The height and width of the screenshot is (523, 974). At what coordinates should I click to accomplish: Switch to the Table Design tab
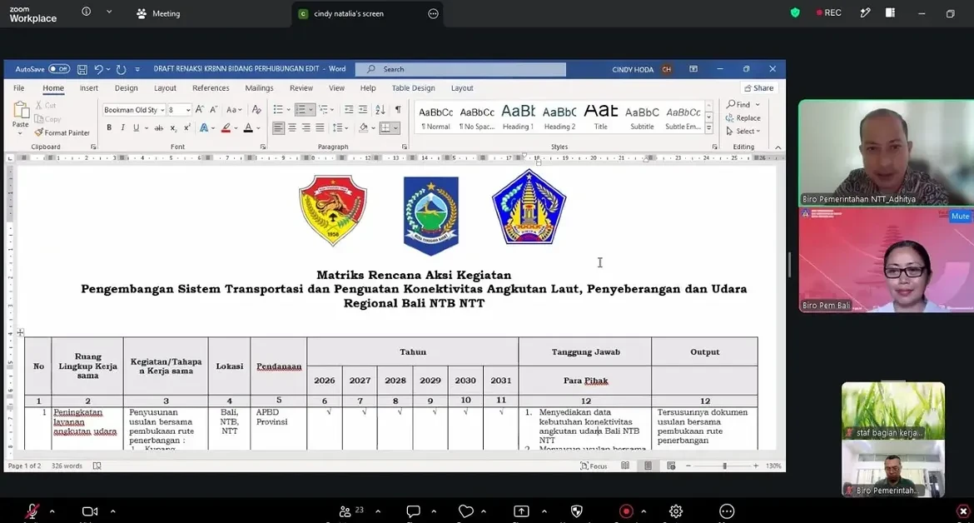point(413,88)
